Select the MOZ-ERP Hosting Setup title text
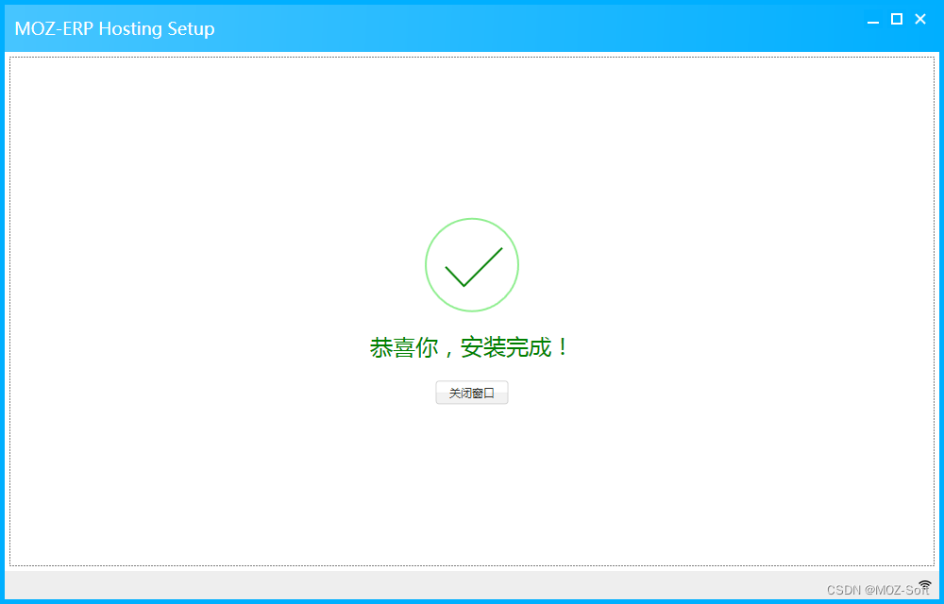This screenshot has height=604, width=944. coord(113,28)
